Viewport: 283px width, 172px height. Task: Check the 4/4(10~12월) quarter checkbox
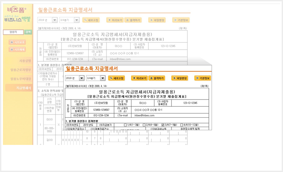point(182,125)
